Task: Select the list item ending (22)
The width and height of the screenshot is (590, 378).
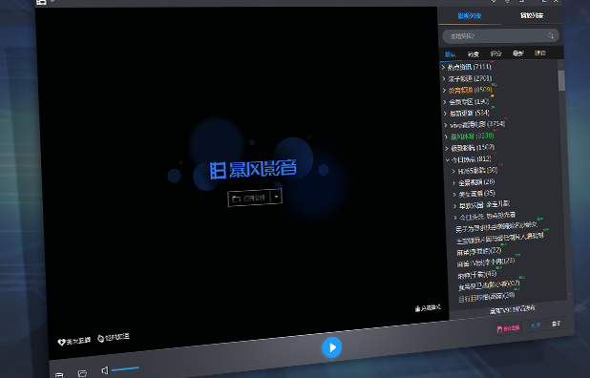Action: tap(479, 251)
